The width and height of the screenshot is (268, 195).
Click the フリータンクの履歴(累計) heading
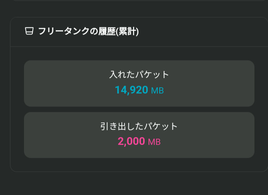[88, 32]
